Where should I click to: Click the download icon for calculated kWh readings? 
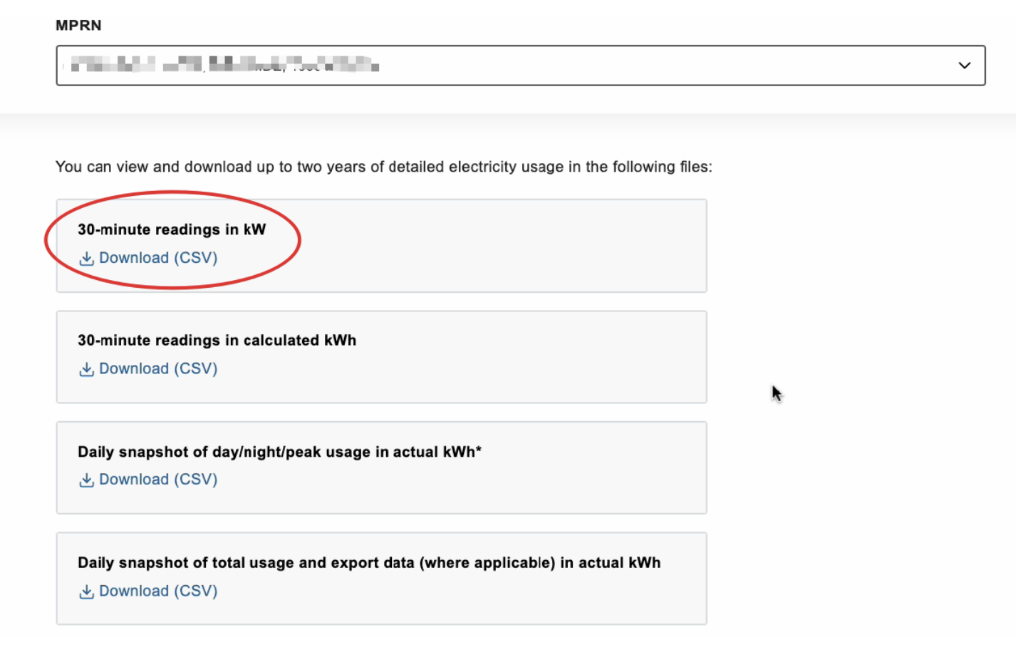pyautogui.click(x=86, y=369)
